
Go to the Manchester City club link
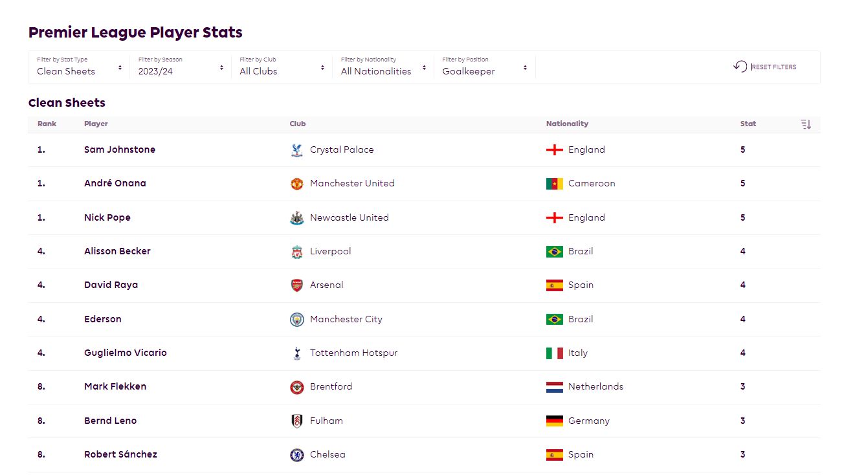pyautogui.click(x=346, y=319)
